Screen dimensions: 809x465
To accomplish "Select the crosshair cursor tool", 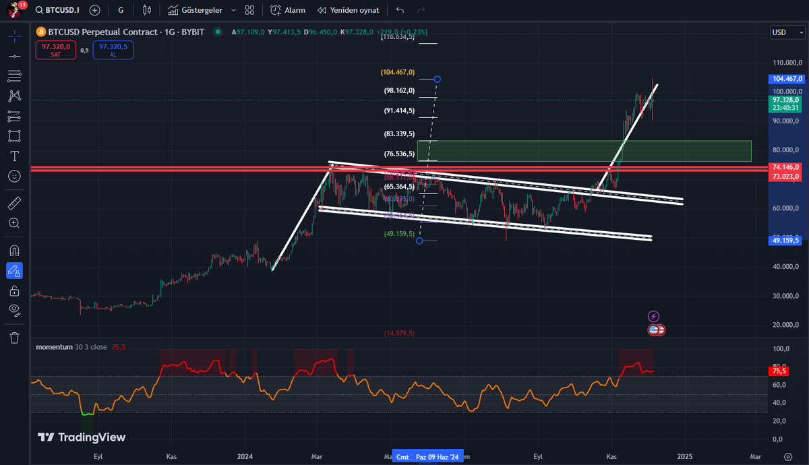I will 14,36.
